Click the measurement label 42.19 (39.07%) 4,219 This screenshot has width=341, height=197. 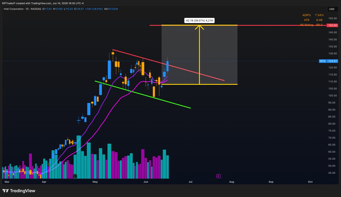coord(199,20)
